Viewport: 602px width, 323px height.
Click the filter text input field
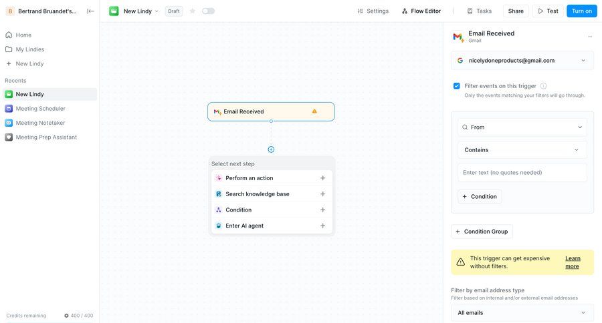522,172
